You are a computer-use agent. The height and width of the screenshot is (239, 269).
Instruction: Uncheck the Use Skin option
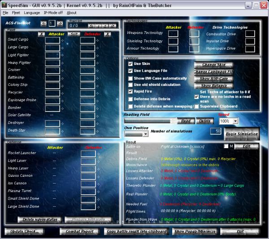point(130,64)
